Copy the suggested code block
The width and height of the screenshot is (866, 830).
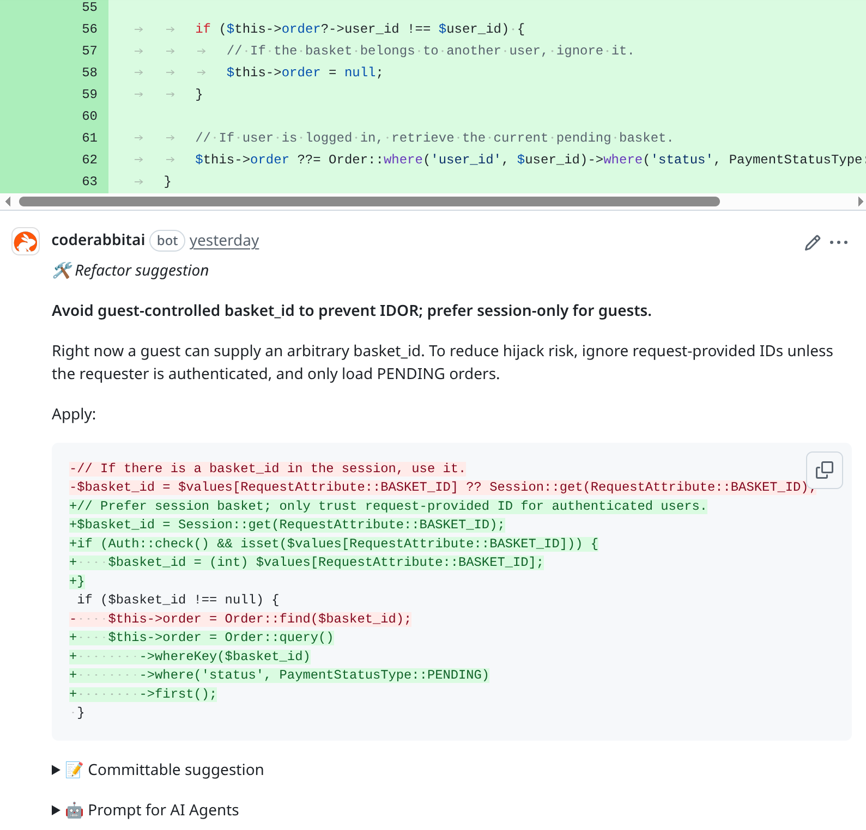824,470
